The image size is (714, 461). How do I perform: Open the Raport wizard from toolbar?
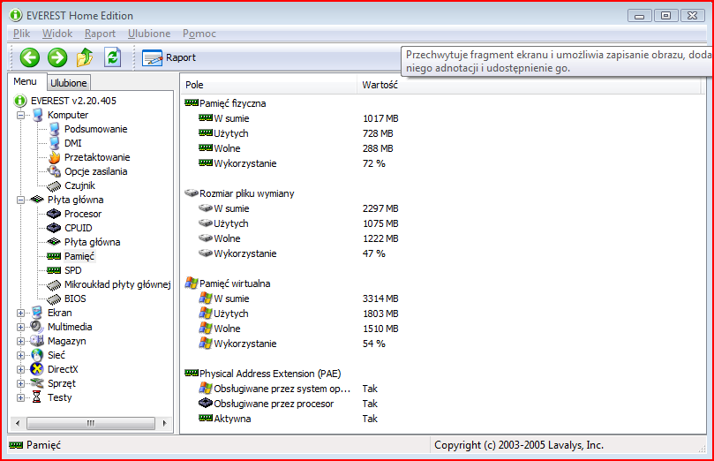[169, 58]
